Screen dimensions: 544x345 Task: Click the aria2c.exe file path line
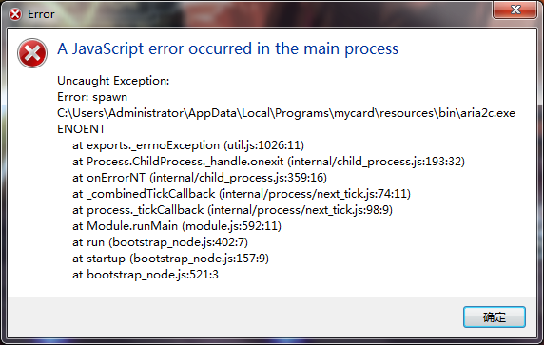286,113
